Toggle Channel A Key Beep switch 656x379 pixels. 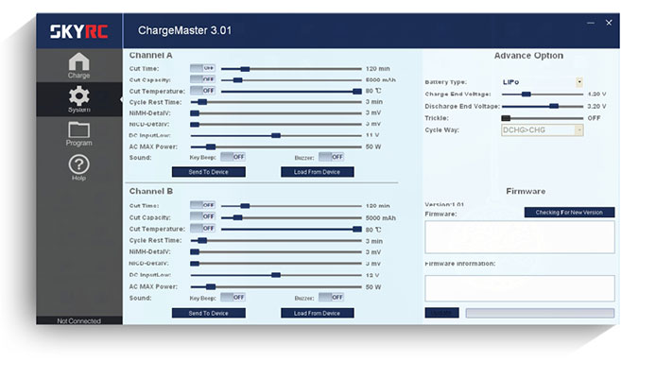(x=233, y=157)
